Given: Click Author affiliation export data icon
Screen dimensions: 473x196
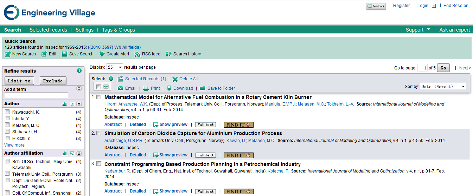Looking at the screenshot, I should click(72, 154).
